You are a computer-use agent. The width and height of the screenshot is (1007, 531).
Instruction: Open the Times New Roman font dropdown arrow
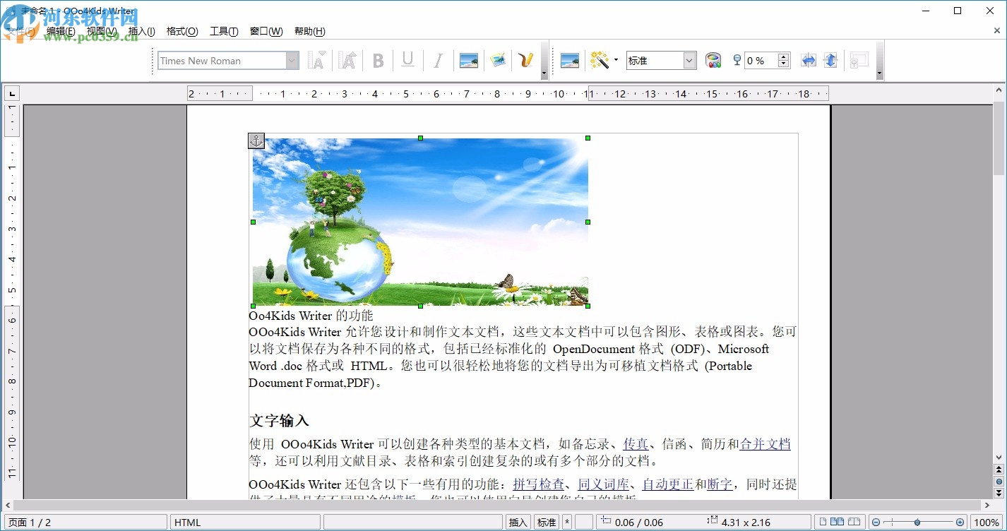pyautogui.click(x=292, y=61)
